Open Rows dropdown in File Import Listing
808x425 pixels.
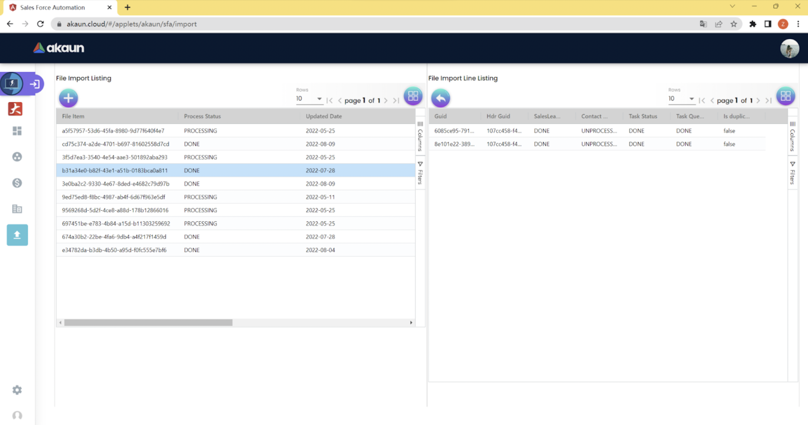(309, 99)
